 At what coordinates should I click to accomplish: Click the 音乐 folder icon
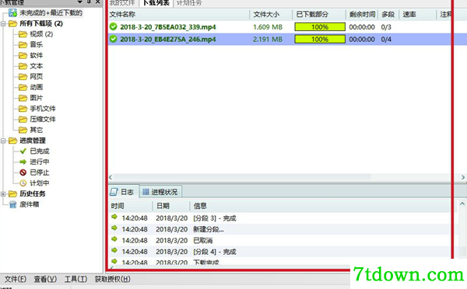23,45
